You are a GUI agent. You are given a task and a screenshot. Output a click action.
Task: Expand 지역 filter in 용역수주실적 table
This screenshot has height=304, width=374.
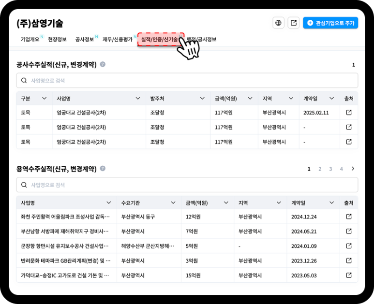[279, 203]
